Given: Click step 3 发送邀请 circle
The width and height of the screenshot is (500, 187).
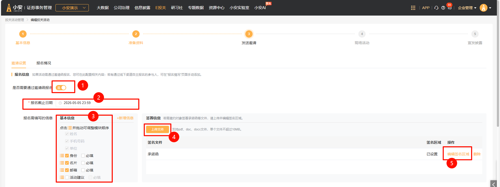Looking at the screenshot, I should [249, 34].
